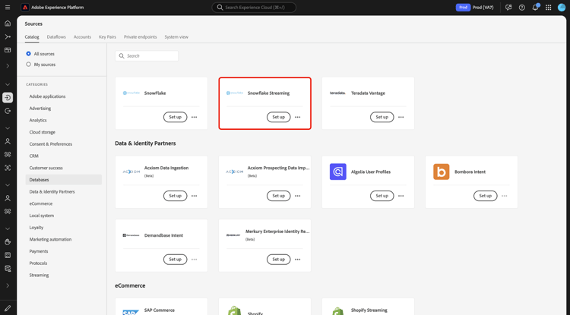The height and width of the screenshot is (315, 570).
Task: Filter by Analytics category
Action: point(38,121)
